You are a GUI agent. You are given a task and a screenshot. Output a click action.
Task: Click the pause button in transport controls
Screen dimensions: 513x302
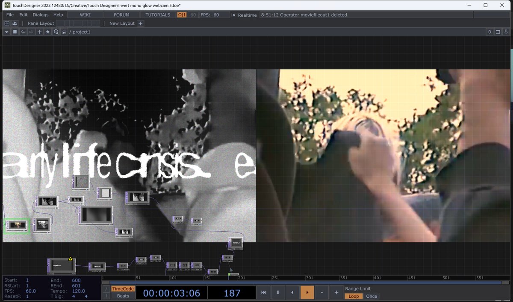pyautogui.click(x=278, y=292)
